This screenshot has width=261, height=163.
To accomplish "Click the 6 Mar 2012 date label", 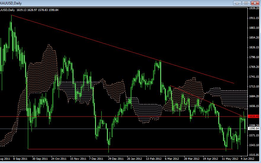I will [172, 159].
